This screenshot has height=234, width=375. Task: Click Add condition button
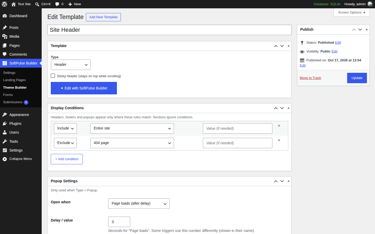point(67,159)
